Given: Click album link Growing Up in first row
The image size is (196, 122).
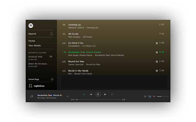Looking at the screenshot, I should 92,28.
